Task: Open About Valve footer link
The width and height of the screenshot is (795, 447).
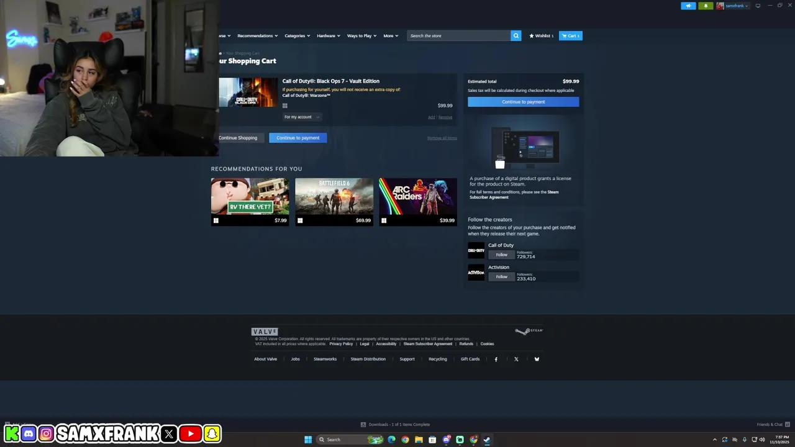Action: (x=265, y=359)
